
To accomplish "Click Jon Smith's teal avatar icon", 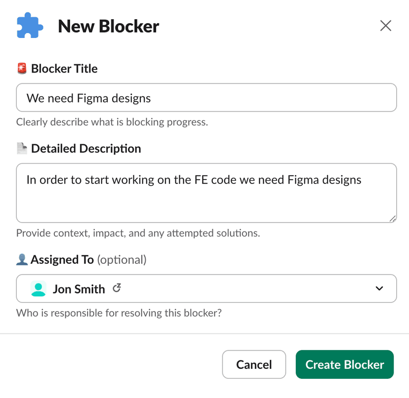I will [x=39, y=289].
